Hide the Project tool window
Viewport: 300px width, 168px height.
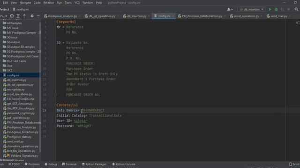38,16
